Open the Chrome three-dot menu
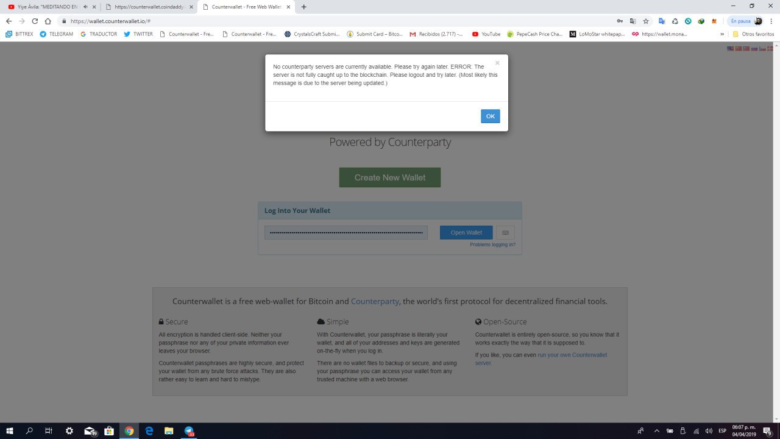This screenshot has width=780, height=439. 771,21
